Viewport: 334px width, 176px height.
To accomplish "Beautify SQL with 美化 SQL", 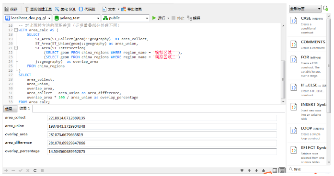I will coord(65,9).
